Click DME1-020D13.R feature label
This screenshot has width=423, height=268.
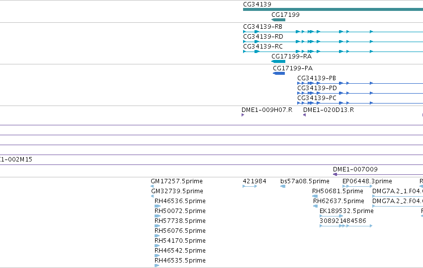329,110
